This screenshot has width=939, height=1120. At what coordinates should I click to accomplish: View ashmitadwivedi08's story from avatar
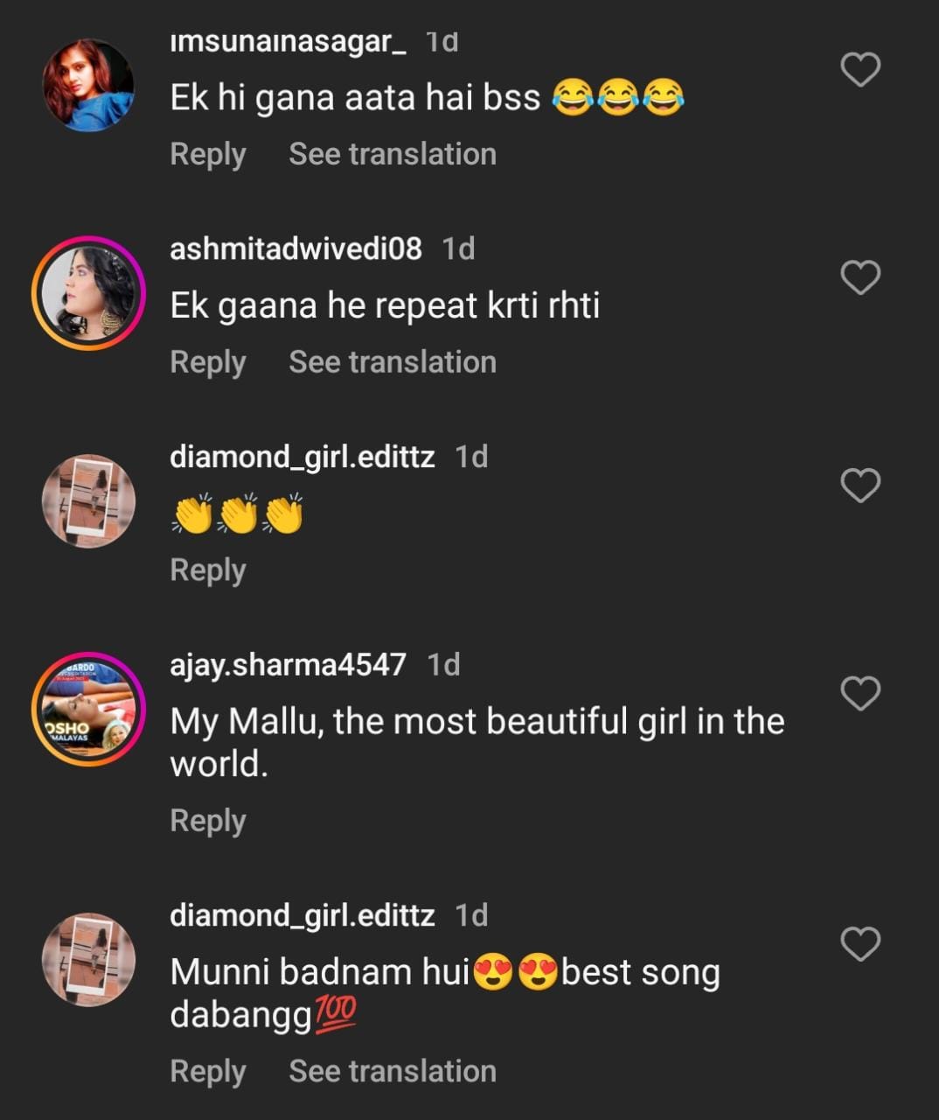(x=88, y=293)
